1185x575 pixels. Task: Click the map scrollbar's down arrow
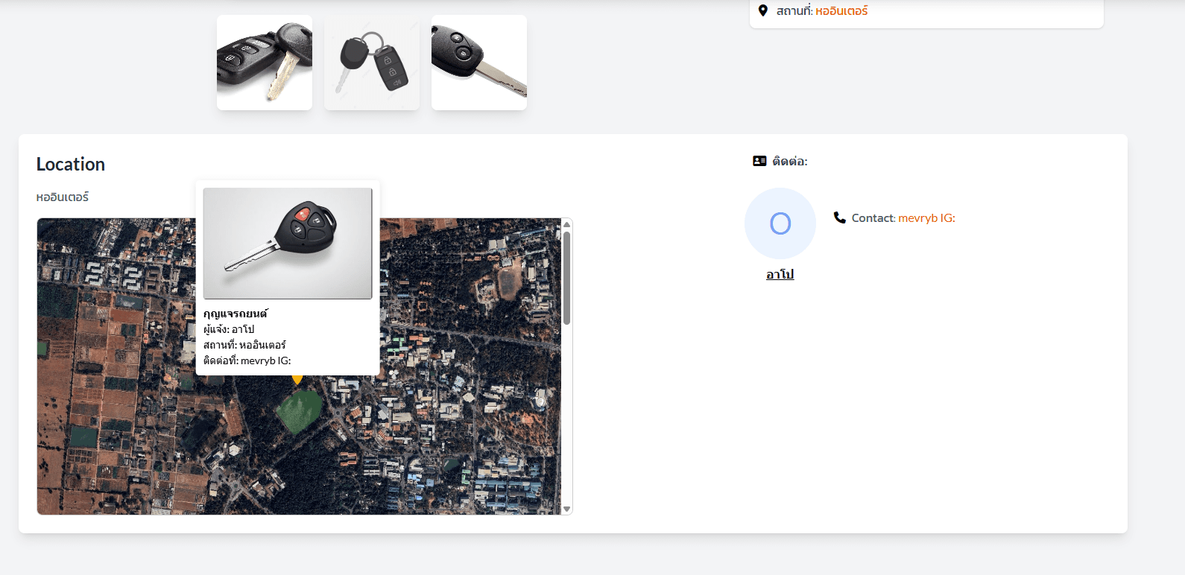(x=566, y=509)
